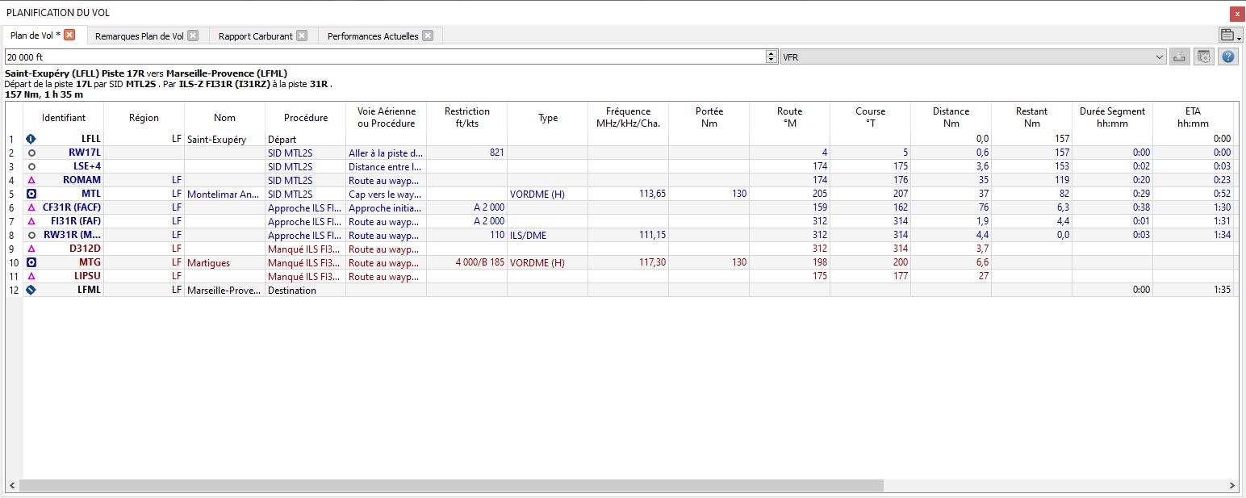
Task: Click the VOR icon beside MTG
Action: [31, 262]
